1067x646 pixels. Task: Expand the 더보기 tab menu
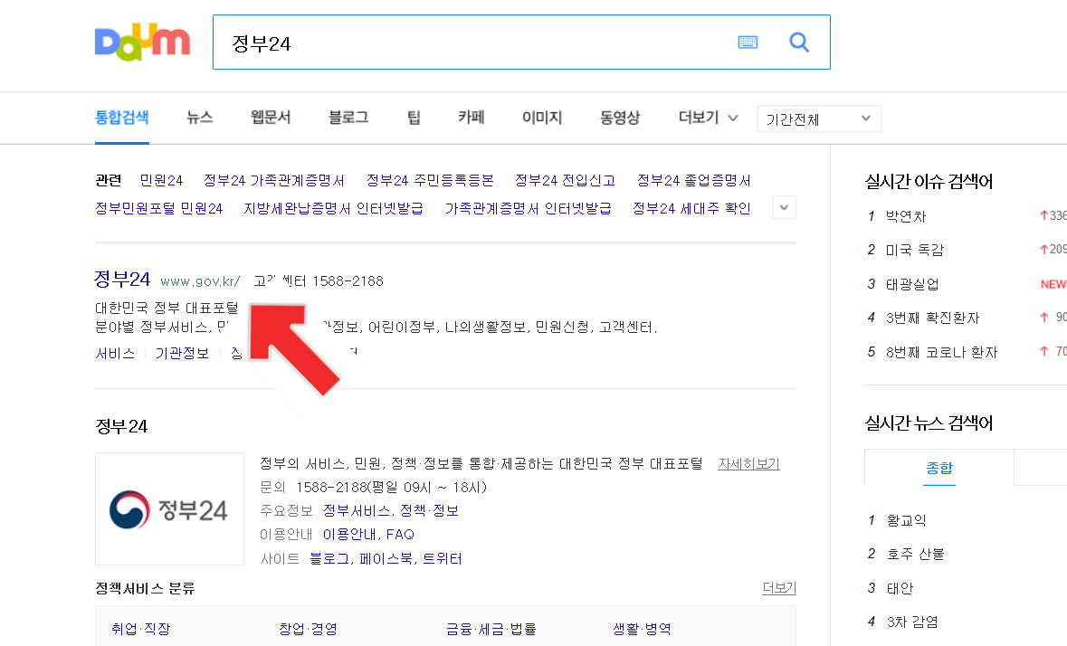(708, 117)
